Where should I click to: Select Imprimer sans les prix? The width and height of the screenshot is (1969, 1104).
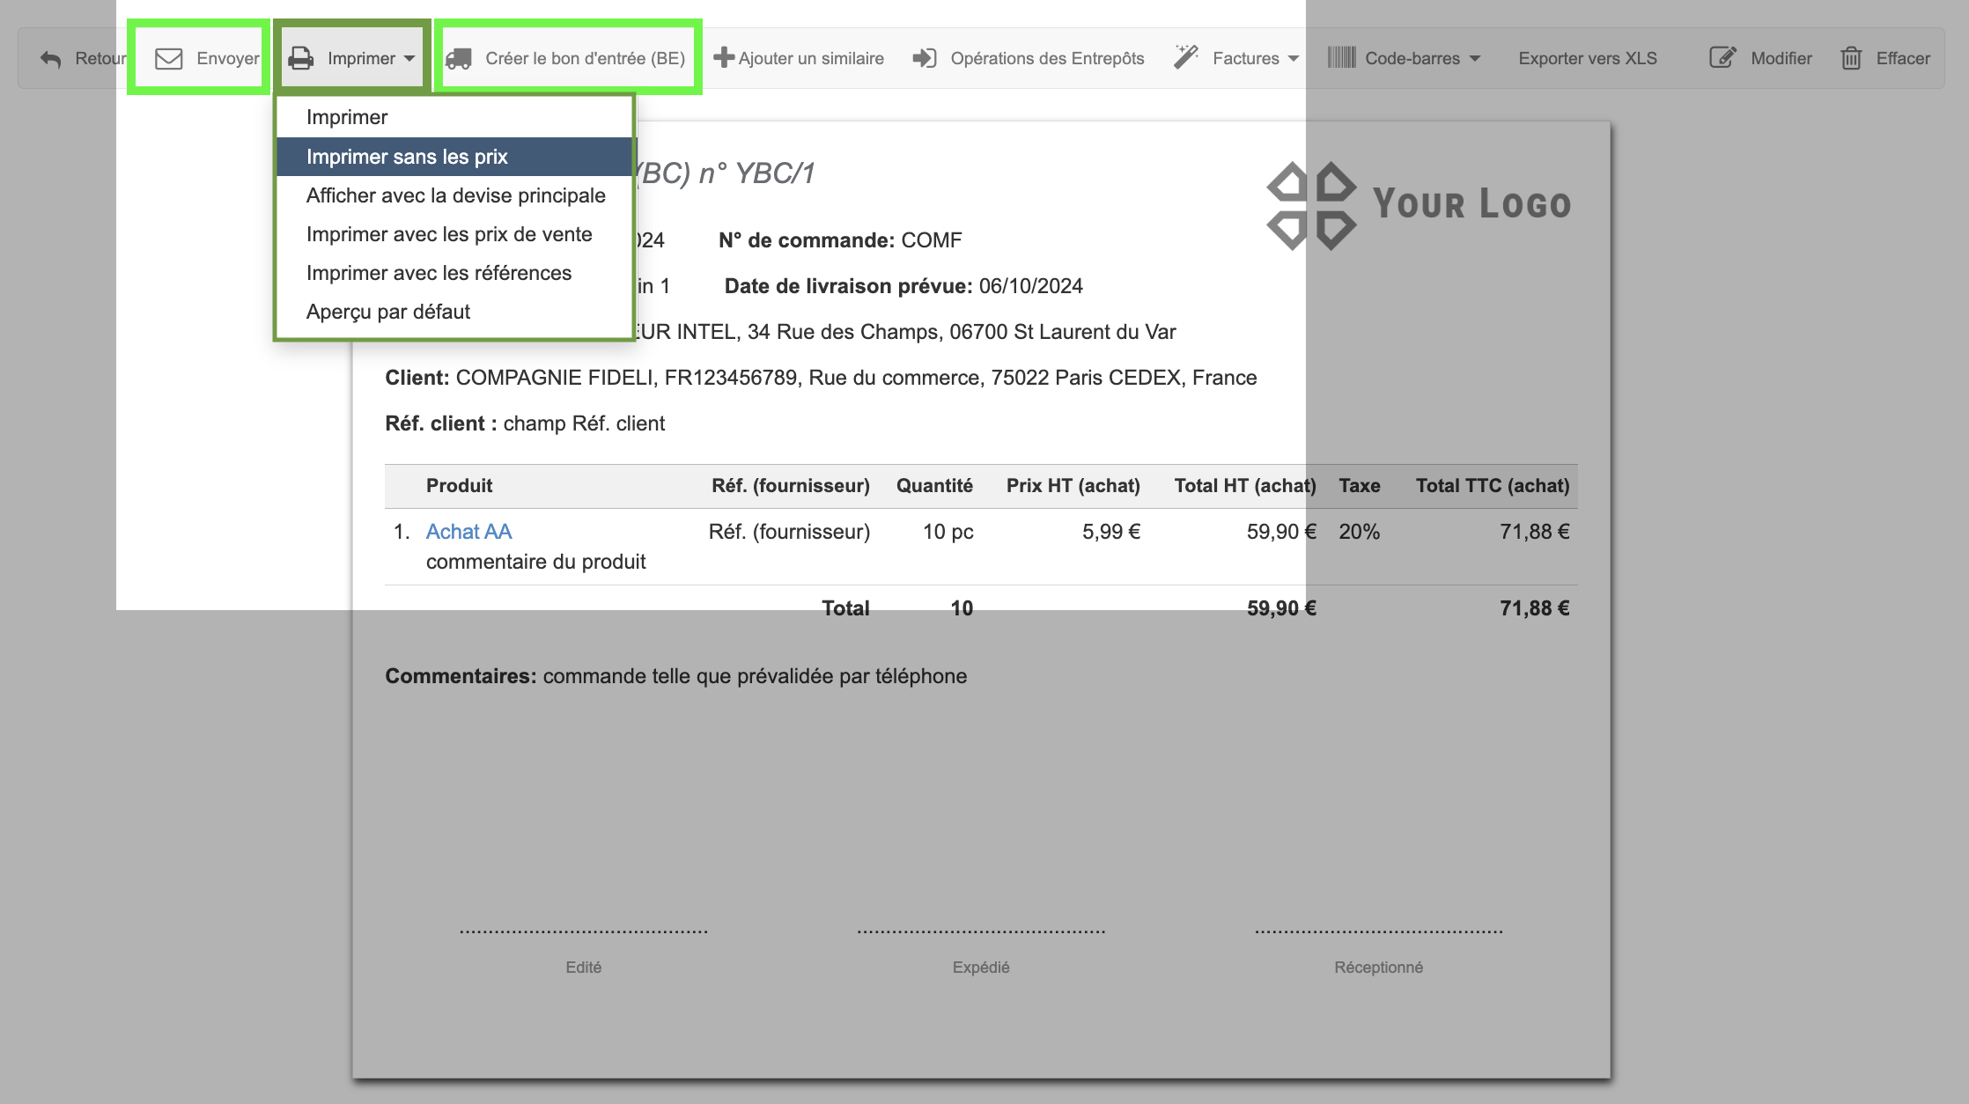pyautogui.click(x=408, y=156)
